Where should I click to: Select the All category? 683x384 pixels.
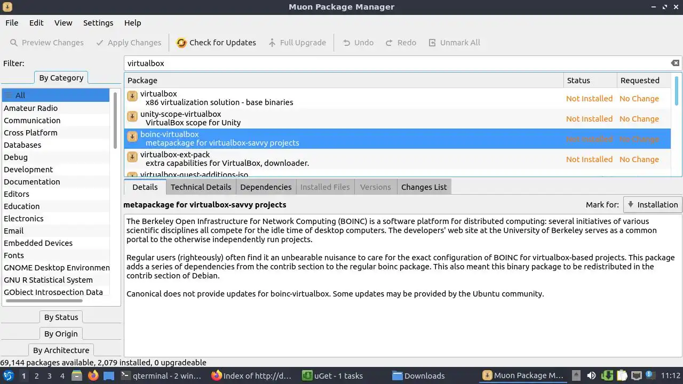click(55, 95)
